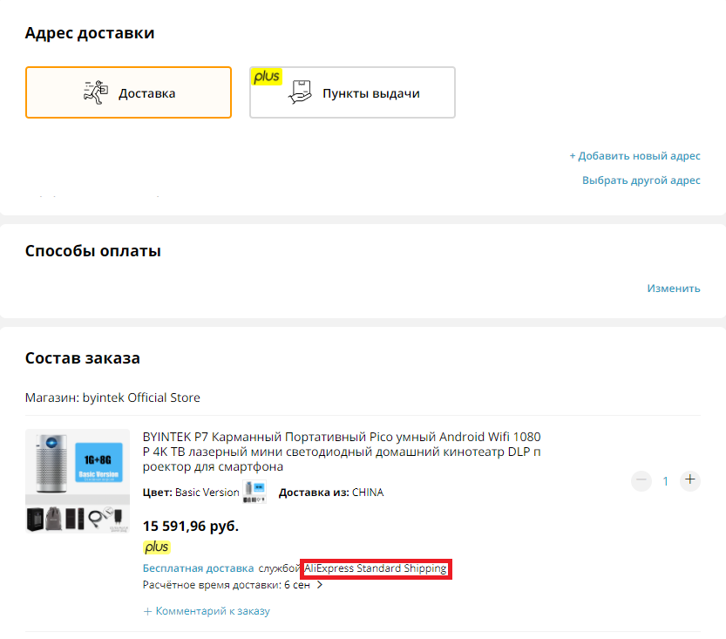Click the Адрес доставки heading

pyautogui.click(x=90, y=33)
